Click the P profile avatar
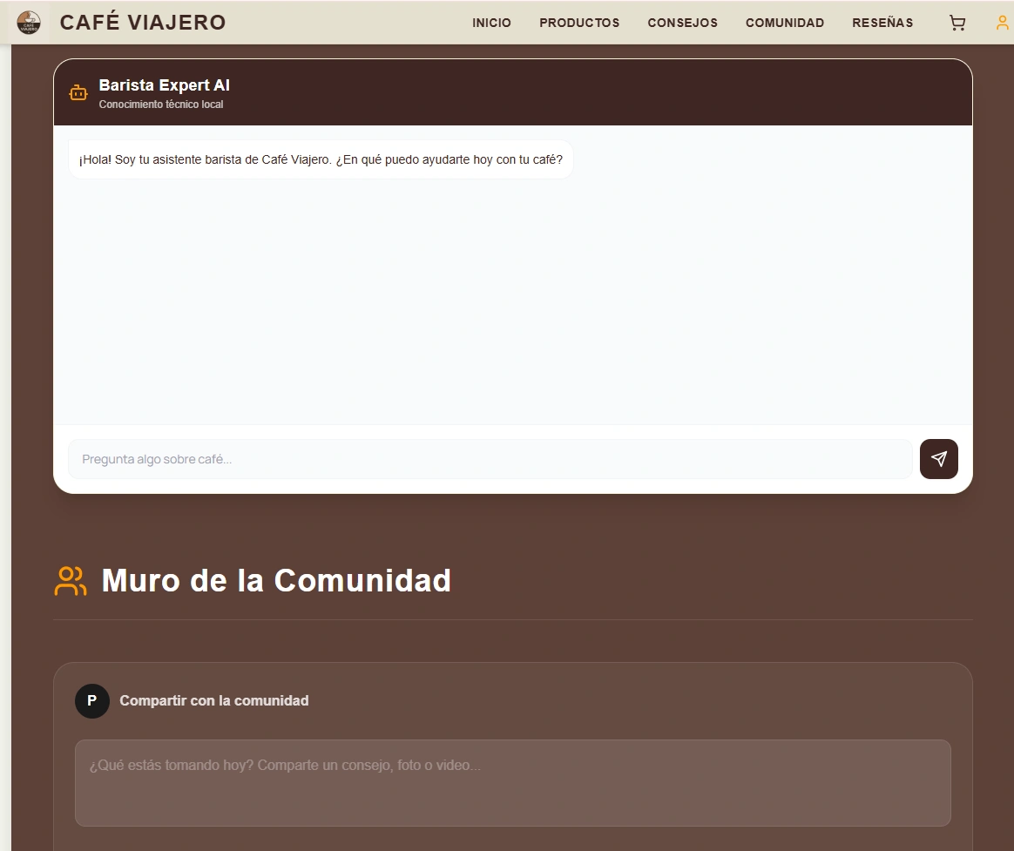Viewport: 1014px width, 851px height. click(x=91, y=701)
